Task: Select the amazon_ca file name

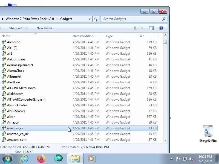Action: [15, 128]
